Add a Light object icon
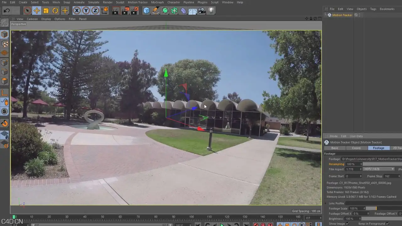Screen dimensions: 402x226 (x=211, y=11)
